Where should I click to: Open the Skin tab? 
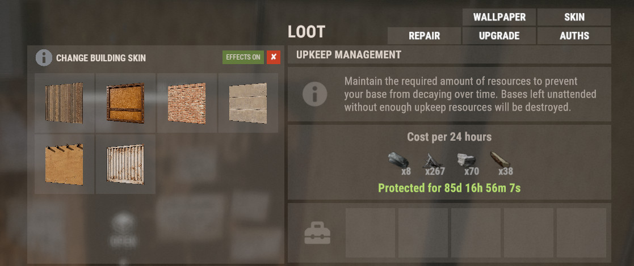tap(574, 18)
